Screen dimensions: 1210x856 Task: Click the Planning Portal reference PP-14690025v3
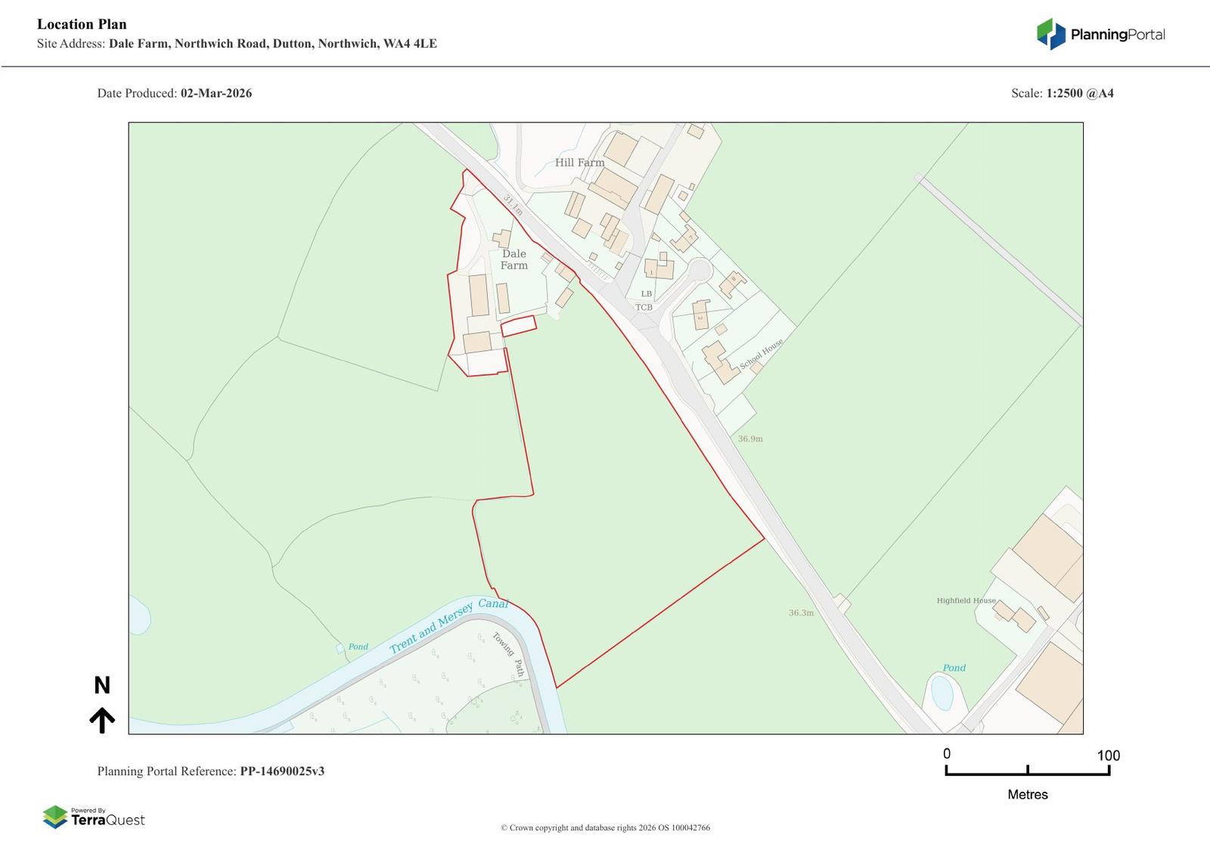click(282, 771)
